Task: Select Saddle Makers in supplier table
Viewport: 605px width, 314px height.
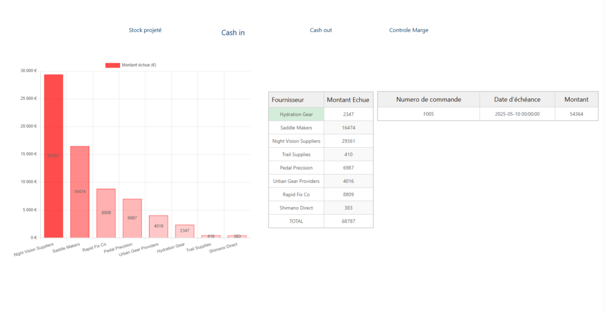Action: 296,128
